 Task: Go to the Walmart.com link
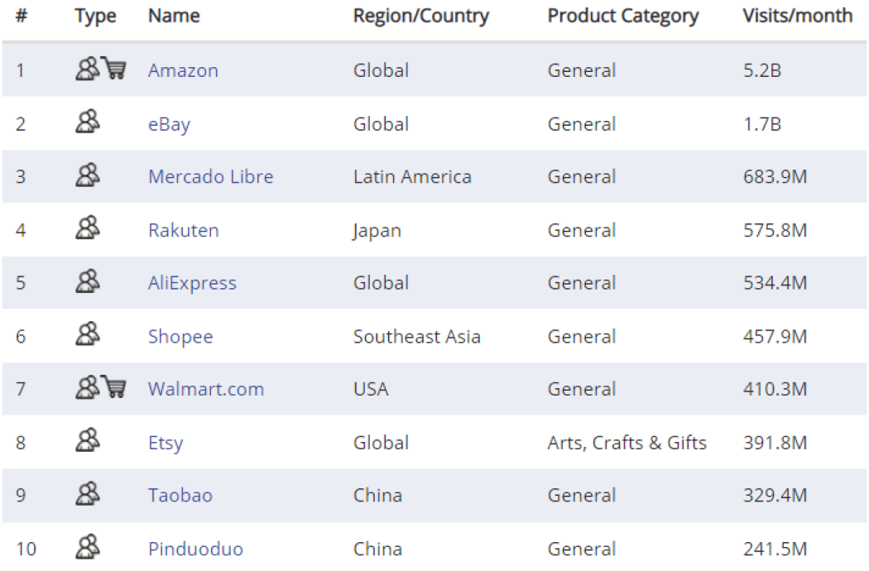point(206,389)
